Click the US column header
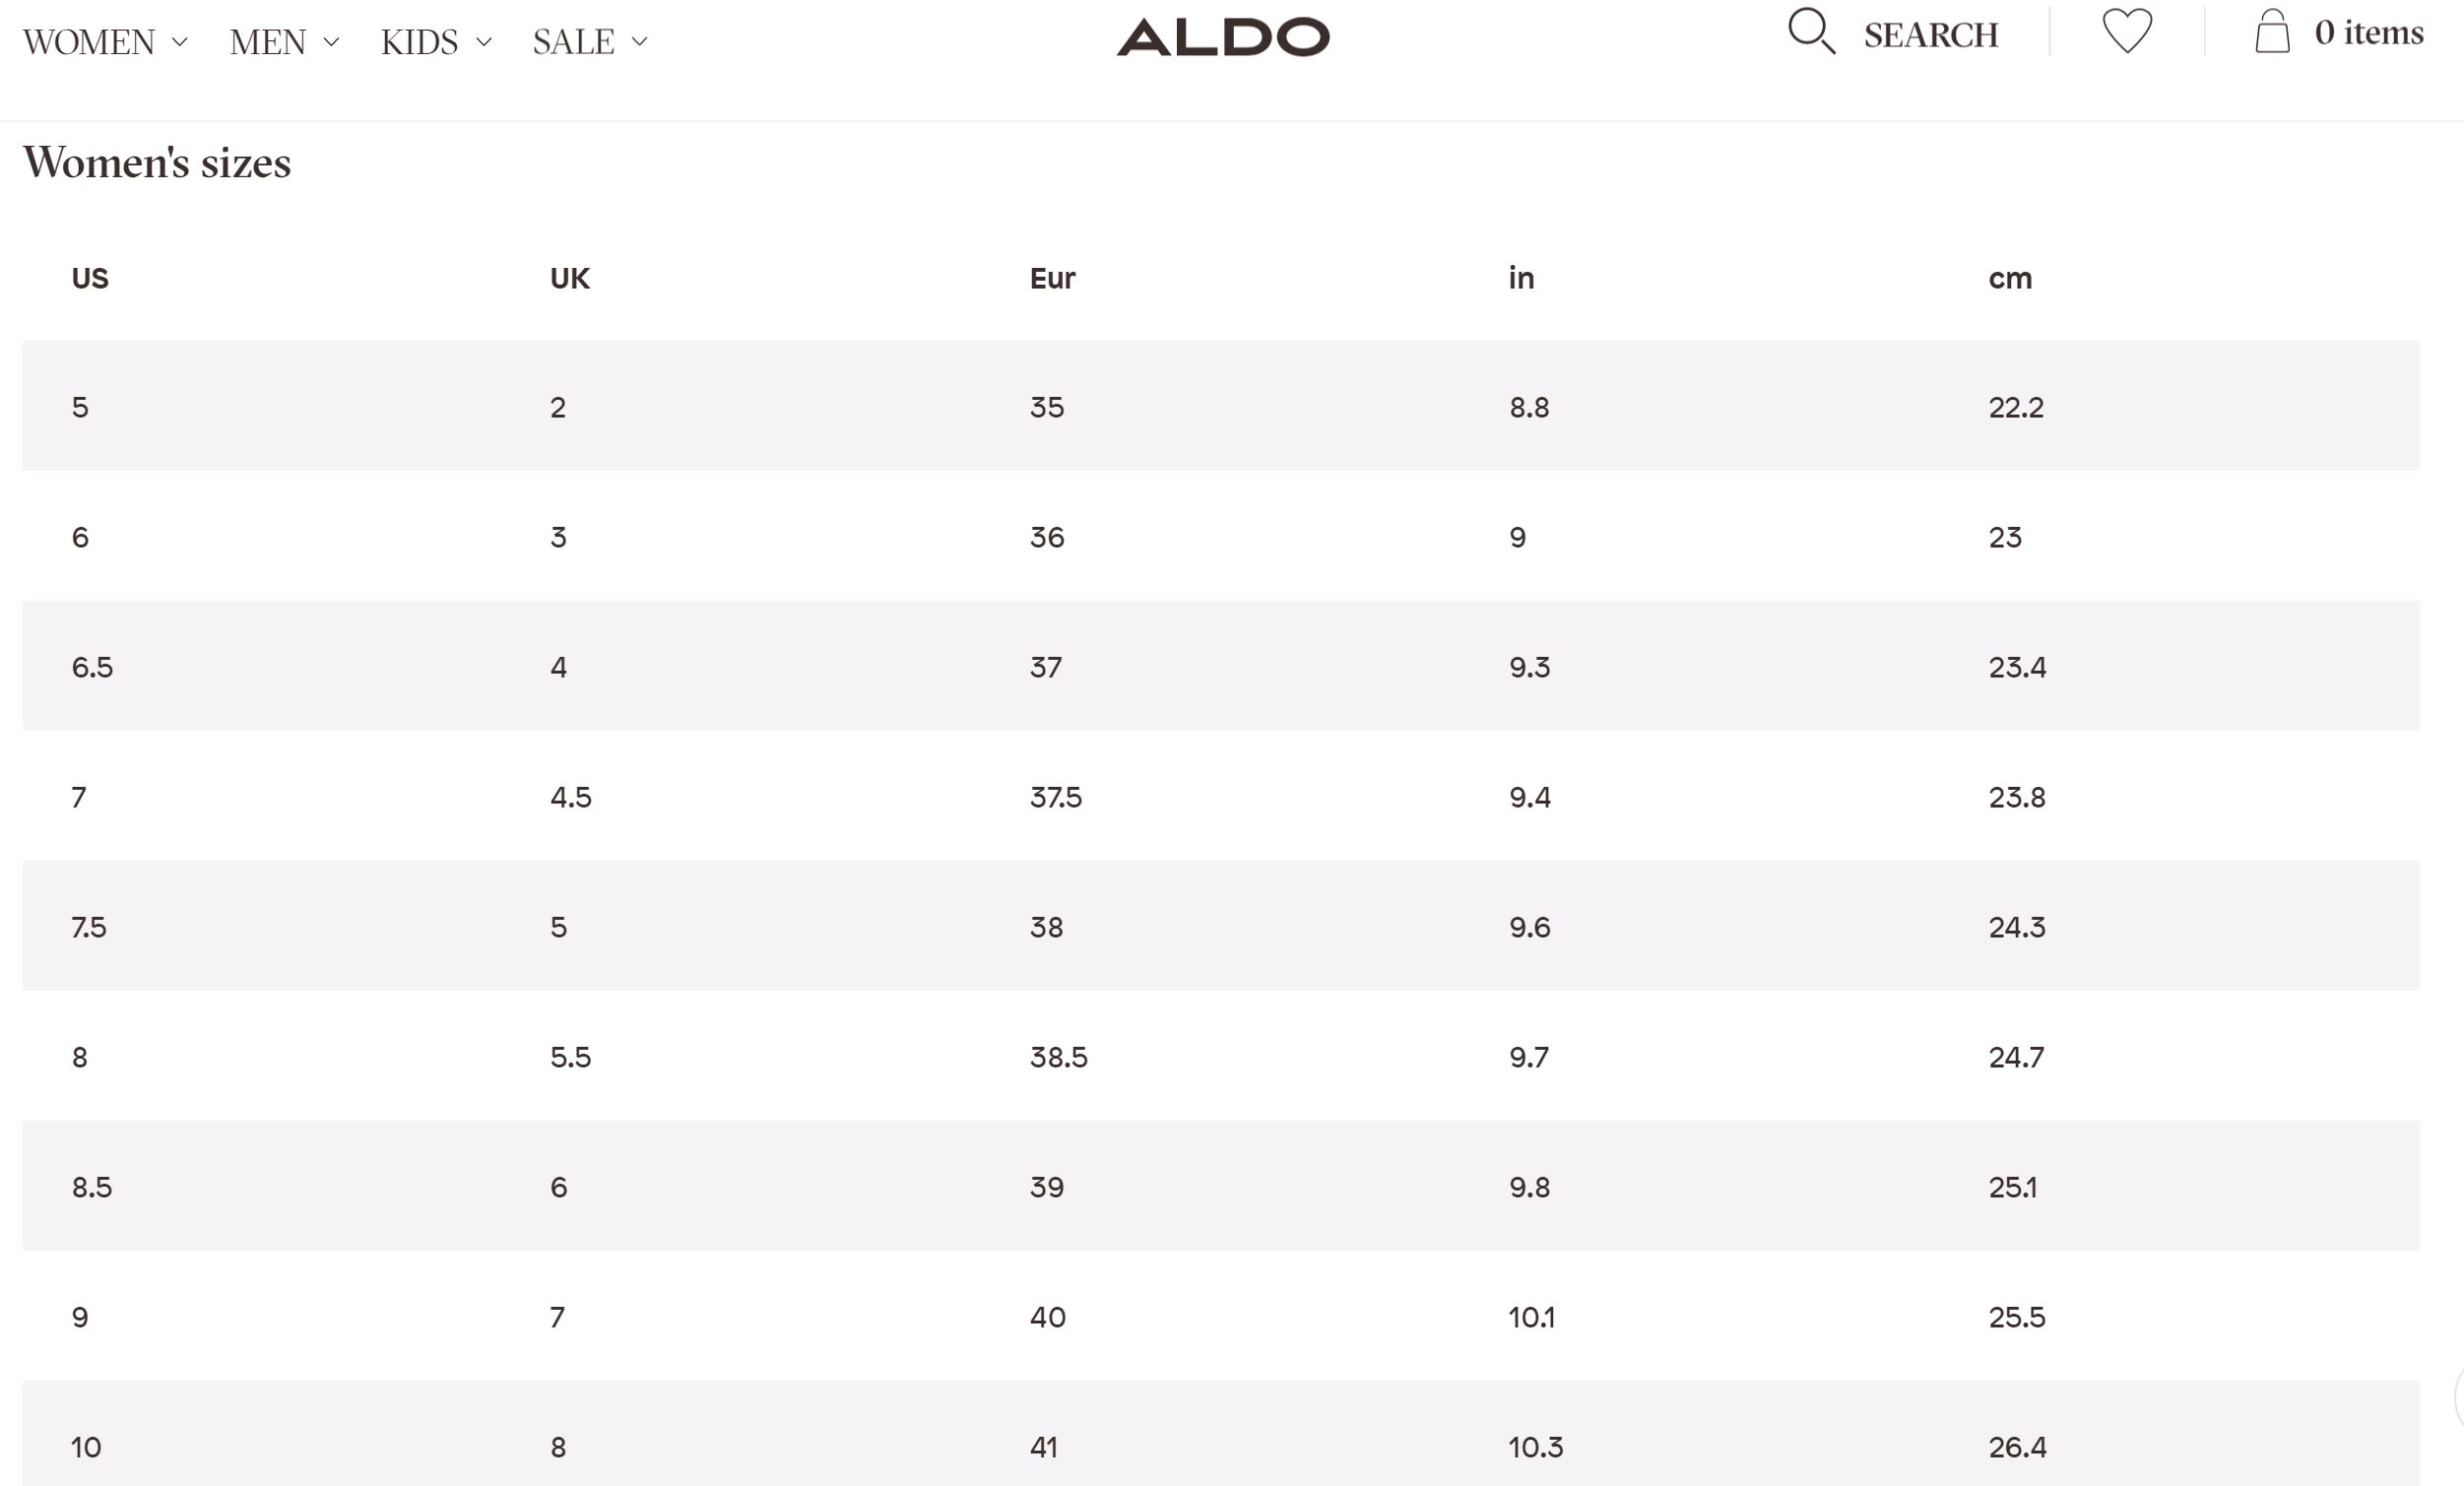 pyautogui.click(x=90, y=278)
